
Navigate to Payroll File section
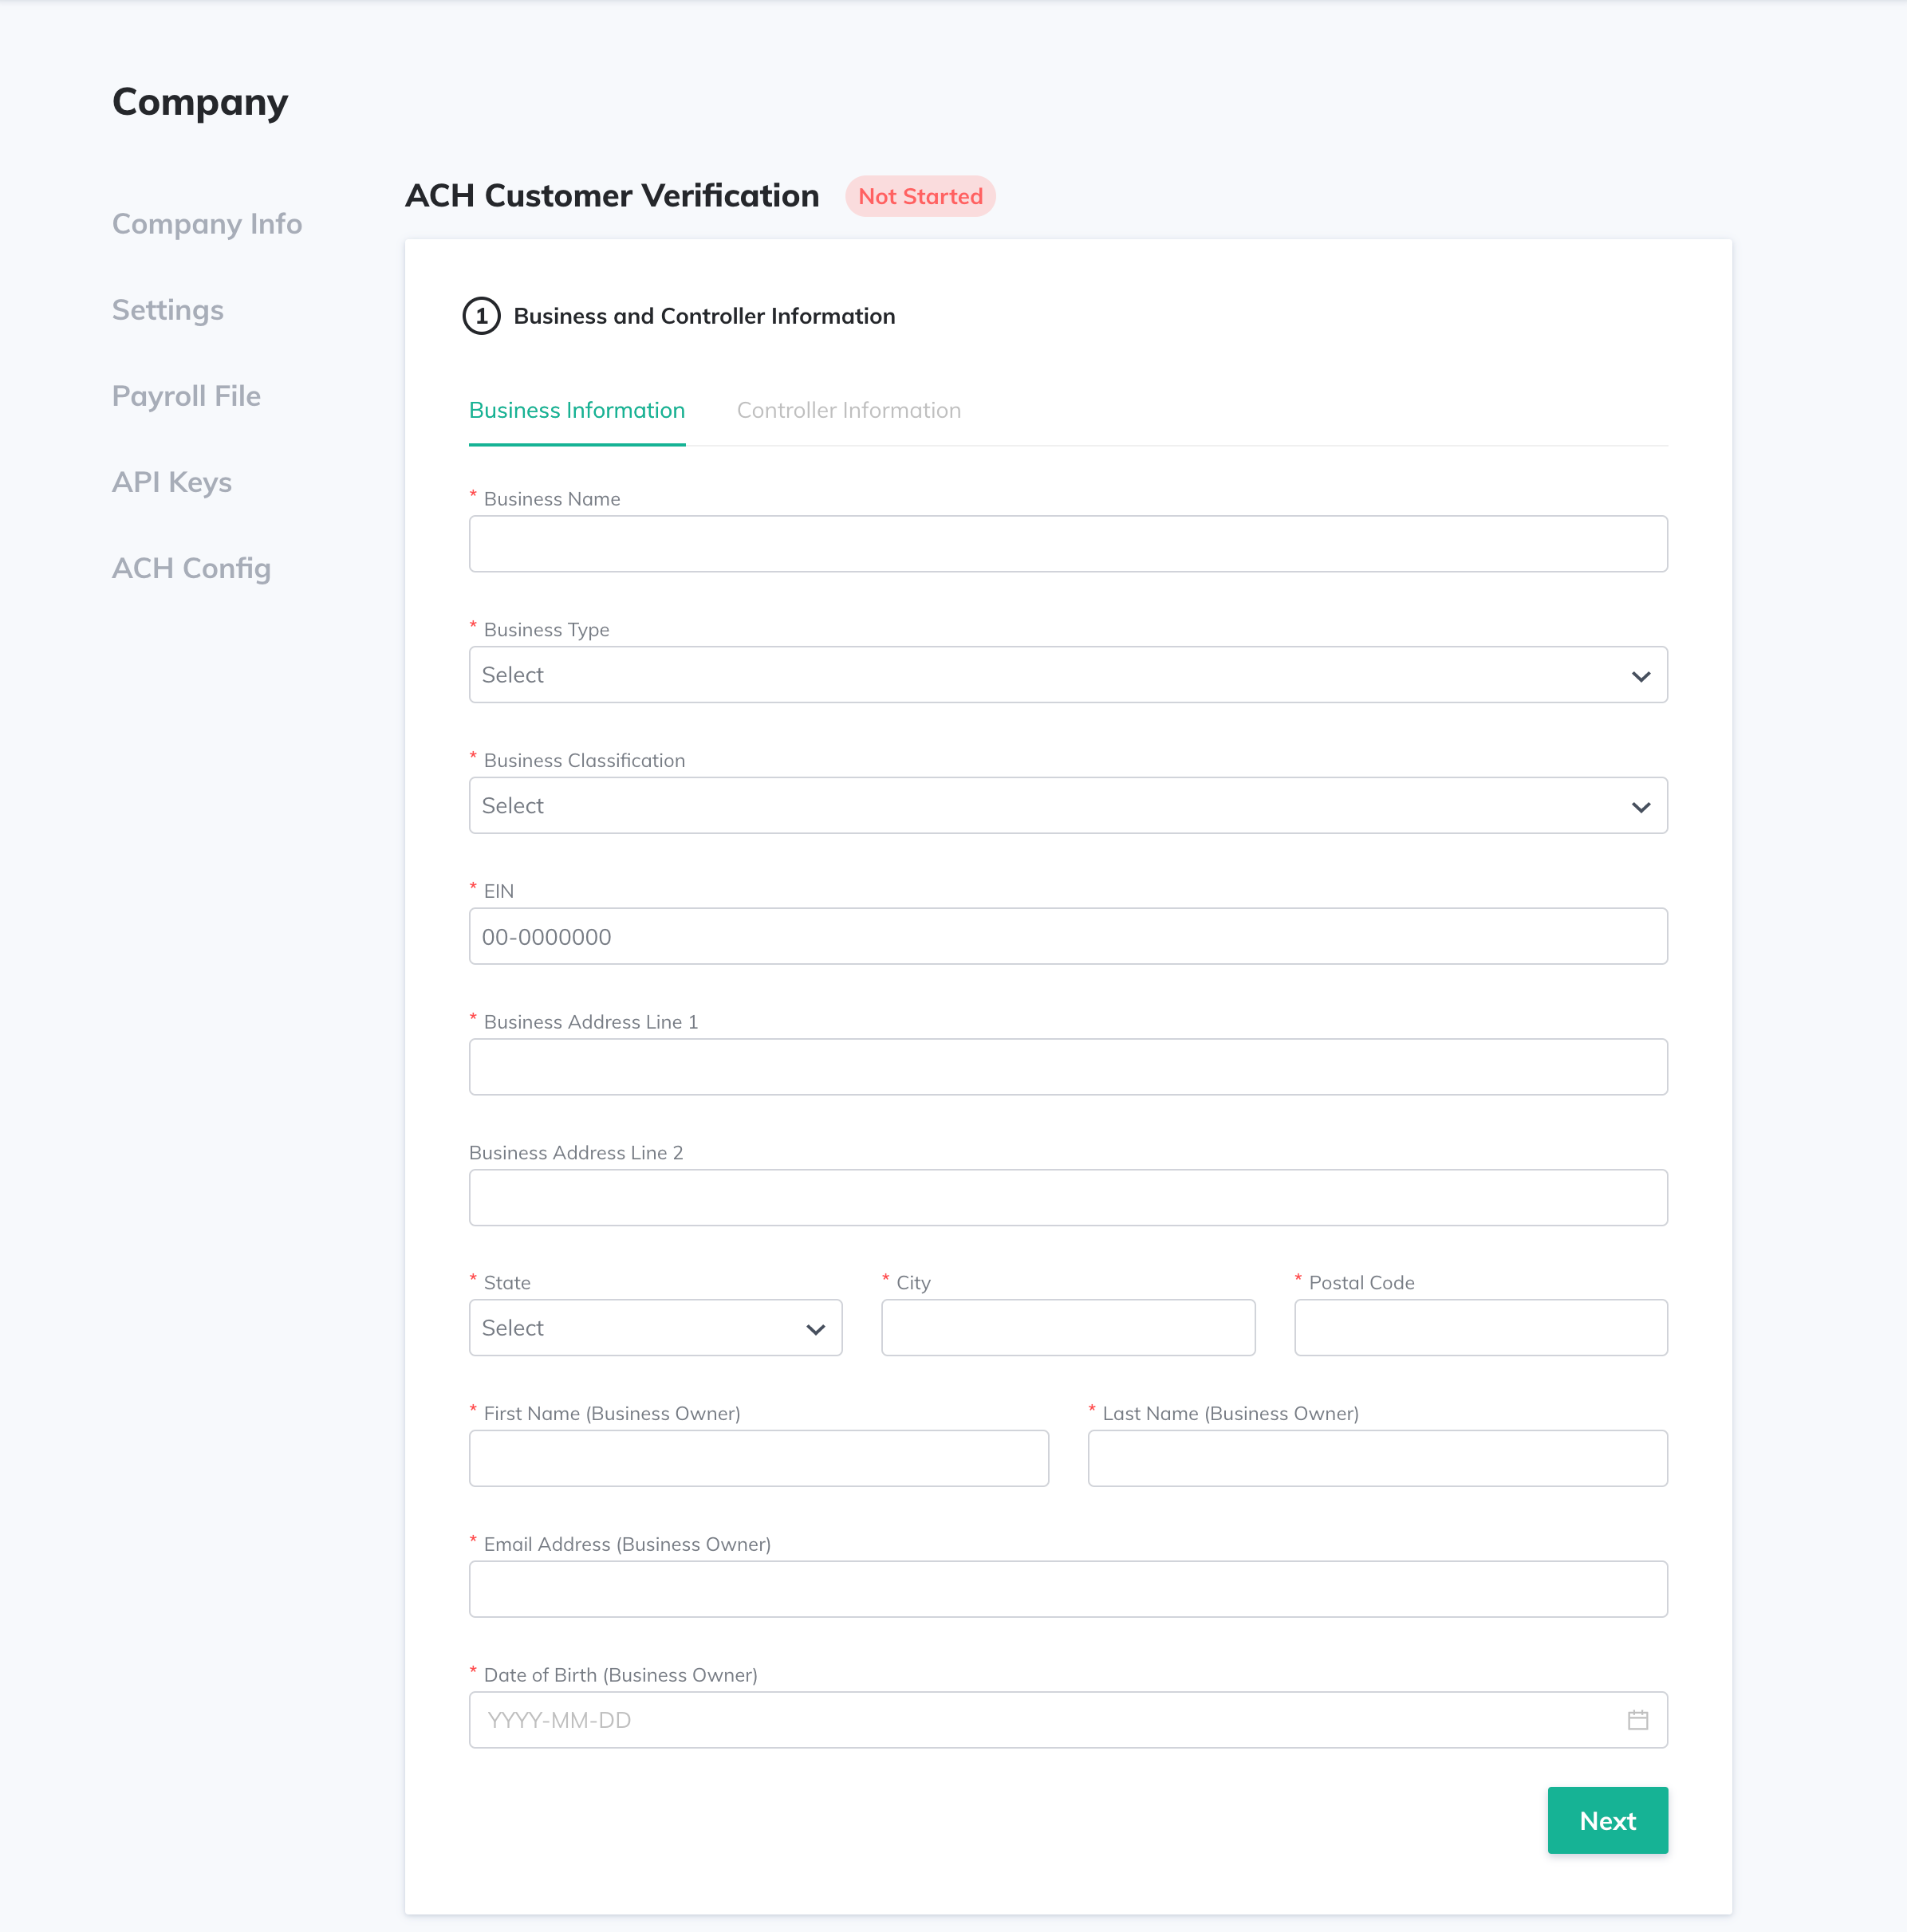186,396
